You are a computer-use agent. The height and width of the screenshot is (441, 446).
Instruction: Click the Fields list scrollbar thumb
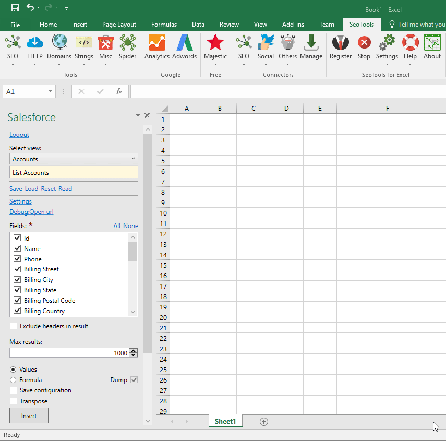(132, 251)
